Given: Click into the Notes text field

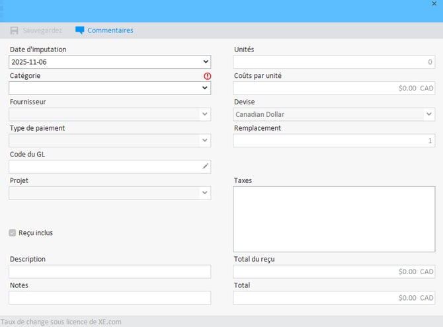Looking at the screenshot, I should click(x=110, y=298).
